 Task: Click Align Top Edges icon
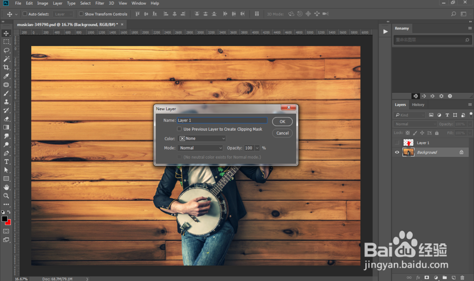tap(137, 14)
